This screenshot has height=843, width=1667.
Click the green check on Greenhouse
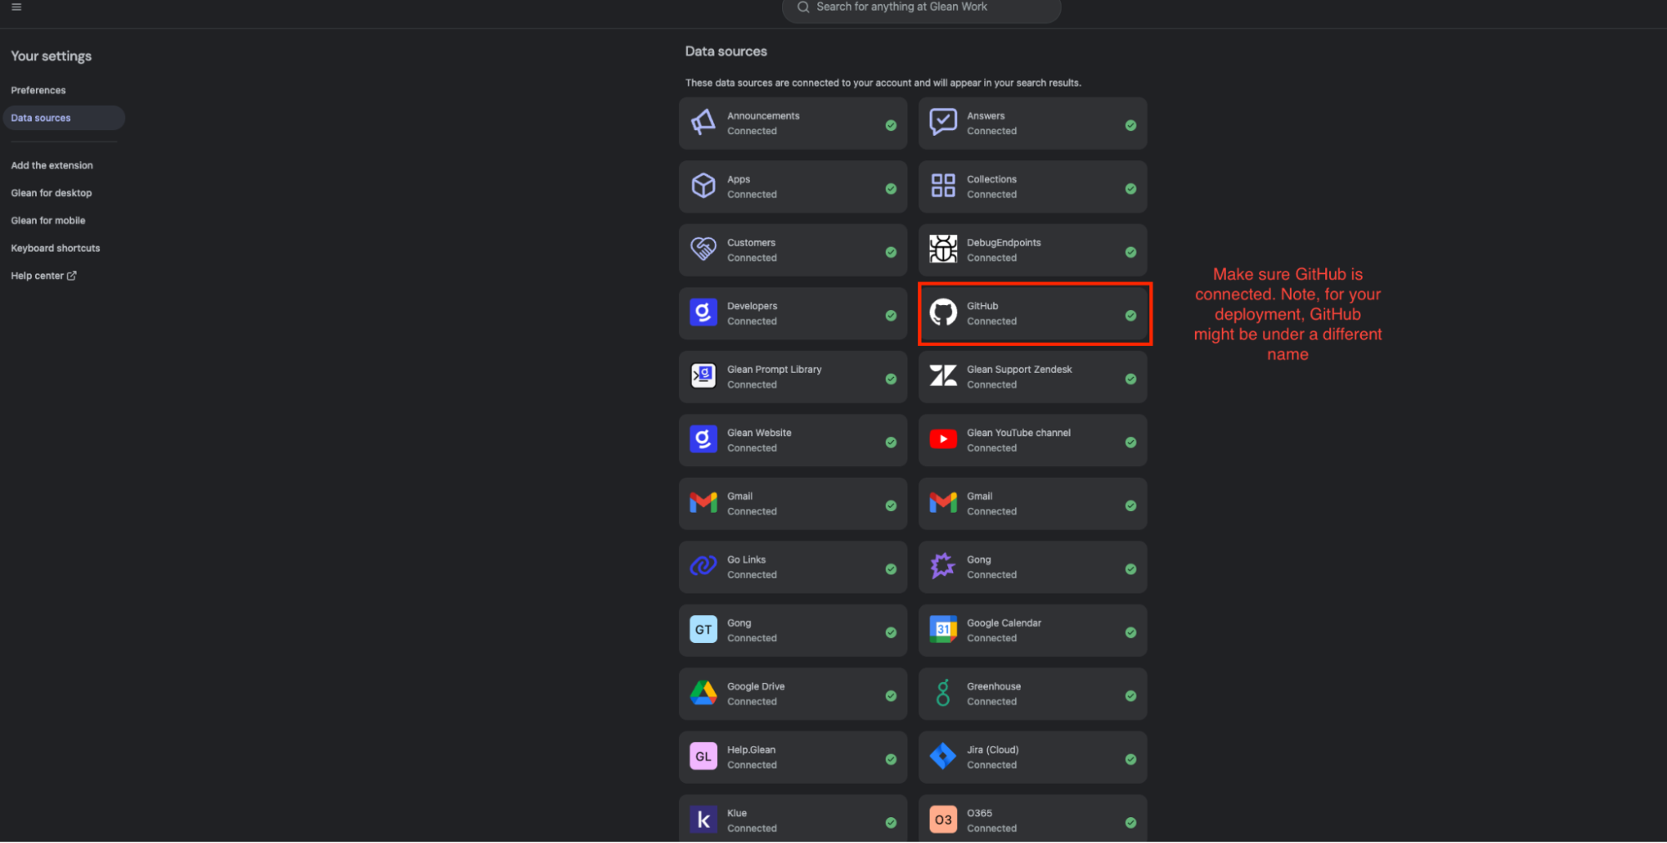click(1131, 695)
